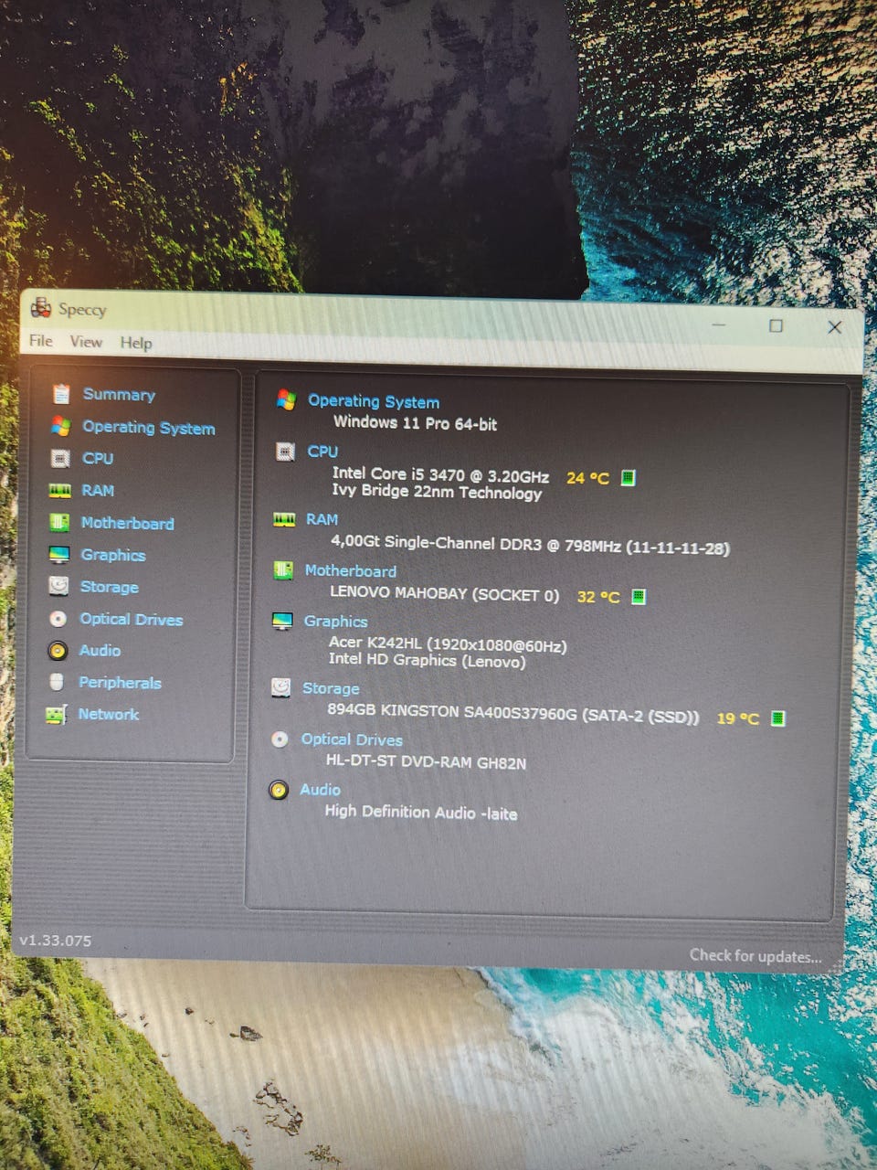Open the Motherboard heading link in summary
877x1170 pixels.
350,570
